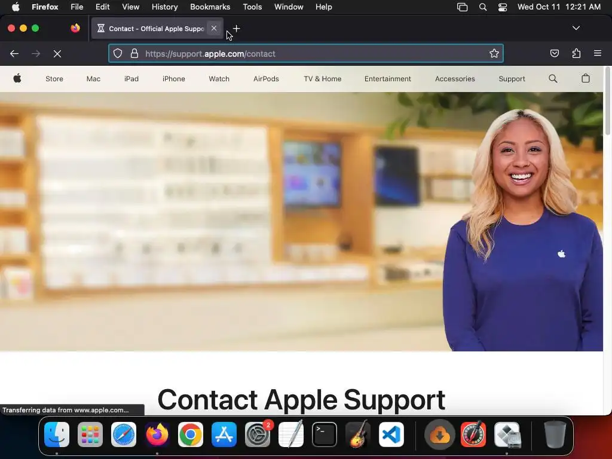
Task: Open App Store from the Dock
Action: [x=224, y=434]
